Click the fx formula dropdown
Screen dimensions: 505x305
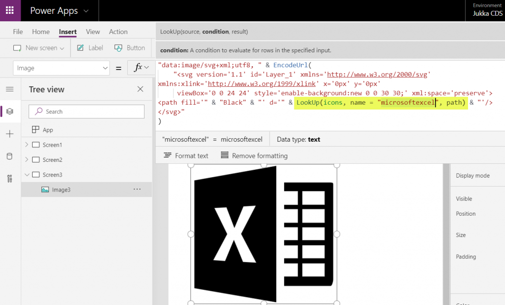(142, 68)
